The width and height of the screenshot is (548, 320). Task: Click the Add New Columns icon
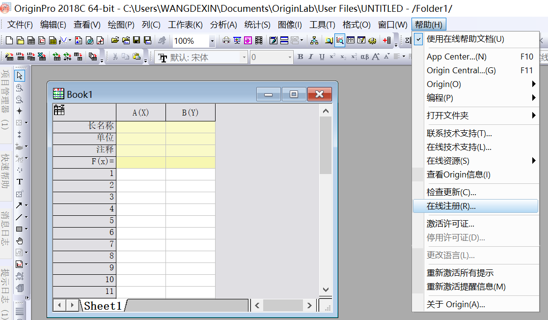[x=386, y=41]
